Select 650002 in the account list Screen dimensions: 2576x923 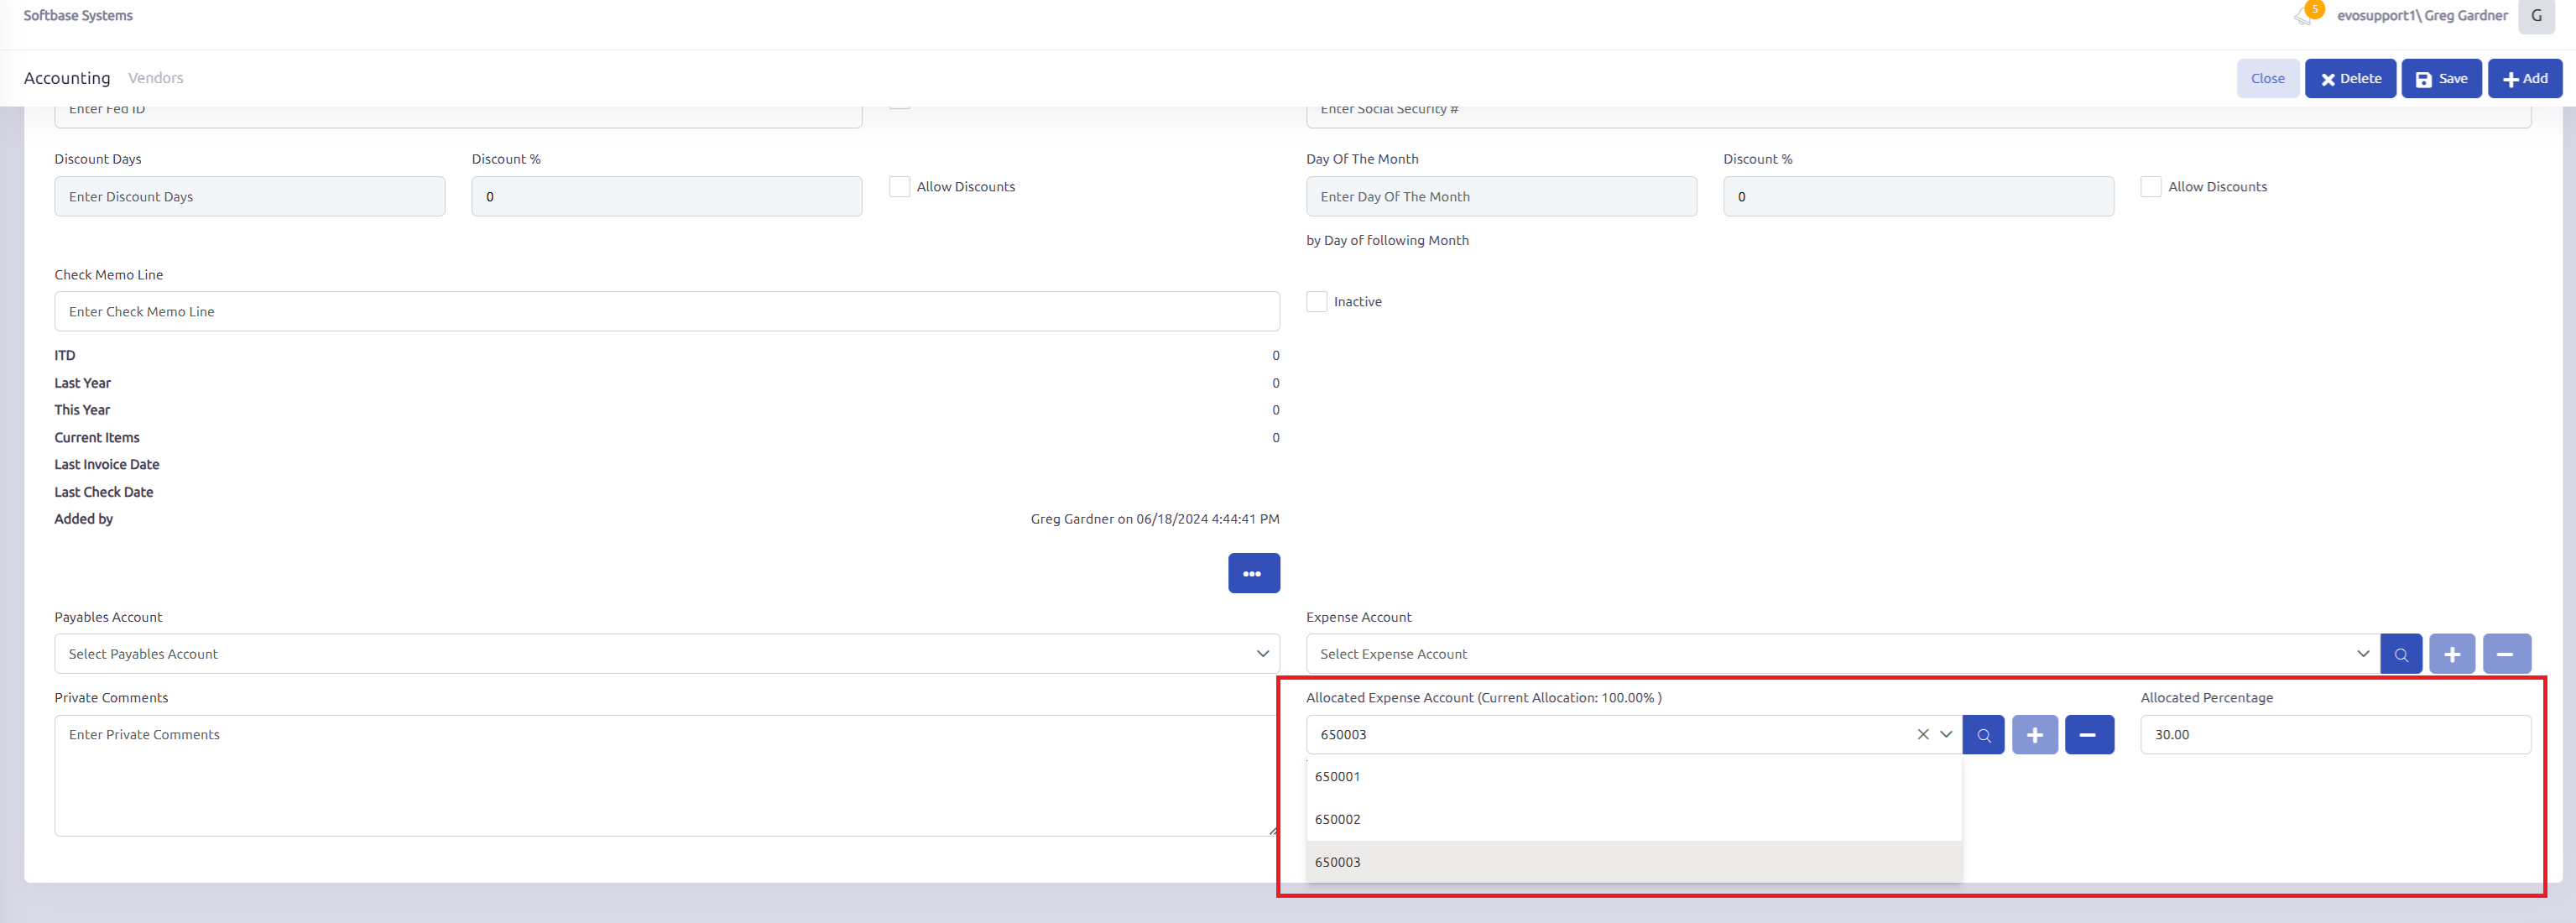click(1338, 819)
